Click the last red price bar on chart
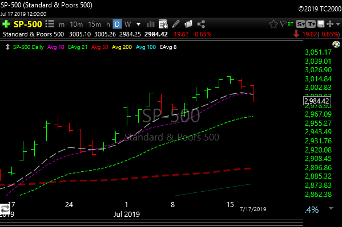Viewport: 342px width, 227px height. coord(254,93)
